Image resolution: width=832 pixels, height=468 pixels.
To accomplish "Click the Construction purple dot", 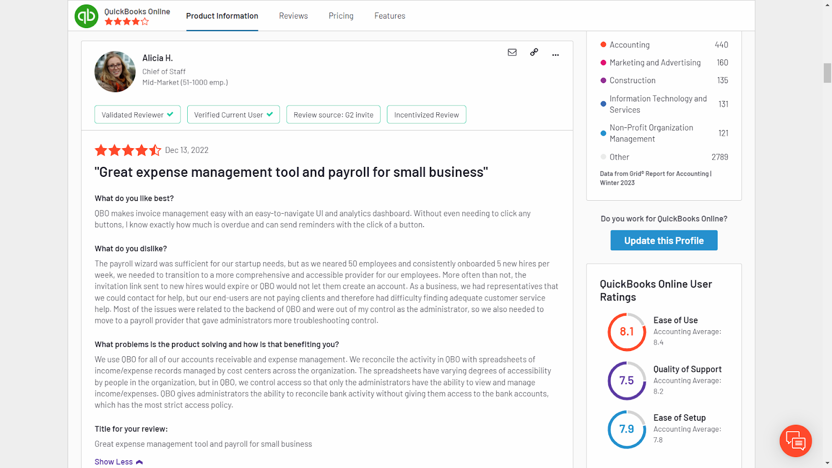I will tap(603, 81).
